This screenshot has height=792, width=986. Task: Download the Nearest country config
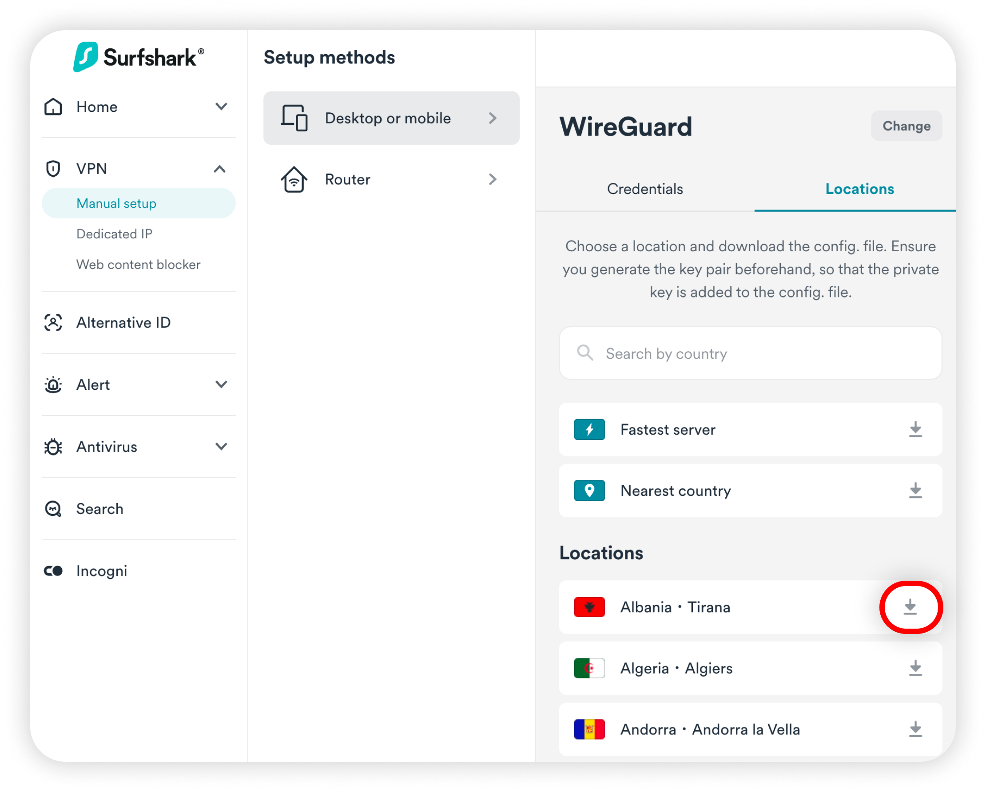[x=915, y=491]
